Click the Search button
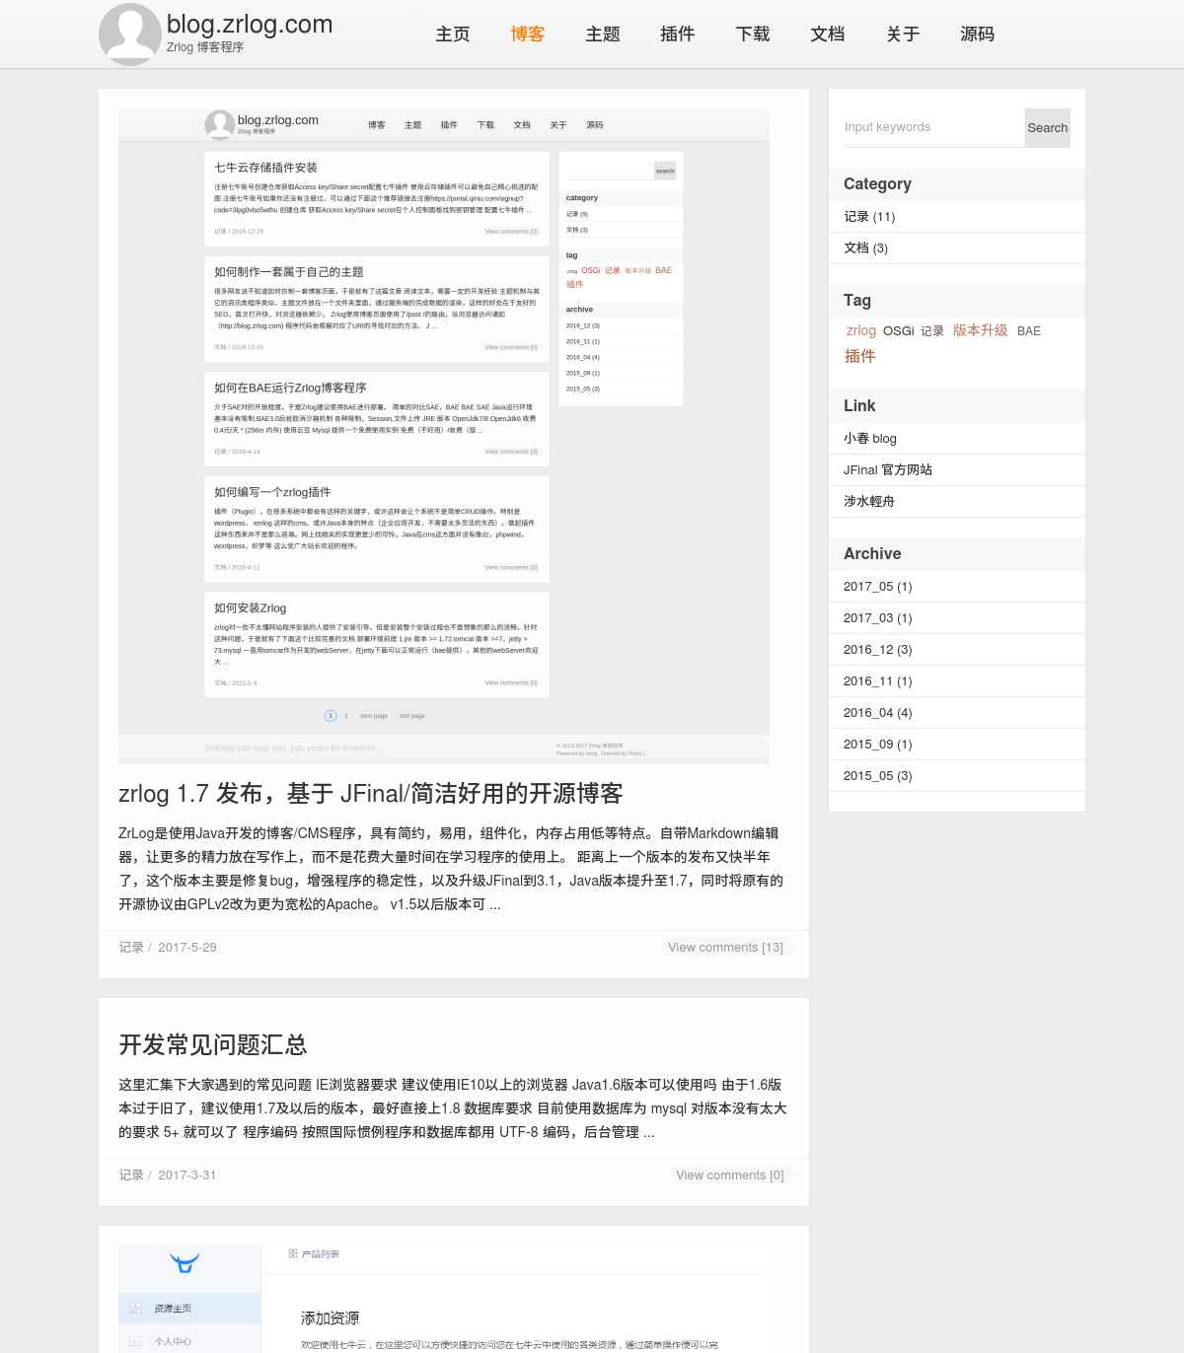This screenshot has width=1184, height=1353. pos(1048,128)
